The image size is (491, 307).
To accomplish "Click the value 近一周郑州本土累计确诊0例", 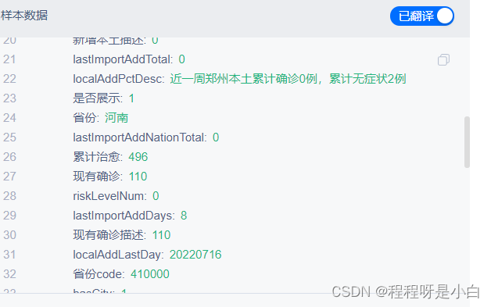I will (x=243, y=79).
